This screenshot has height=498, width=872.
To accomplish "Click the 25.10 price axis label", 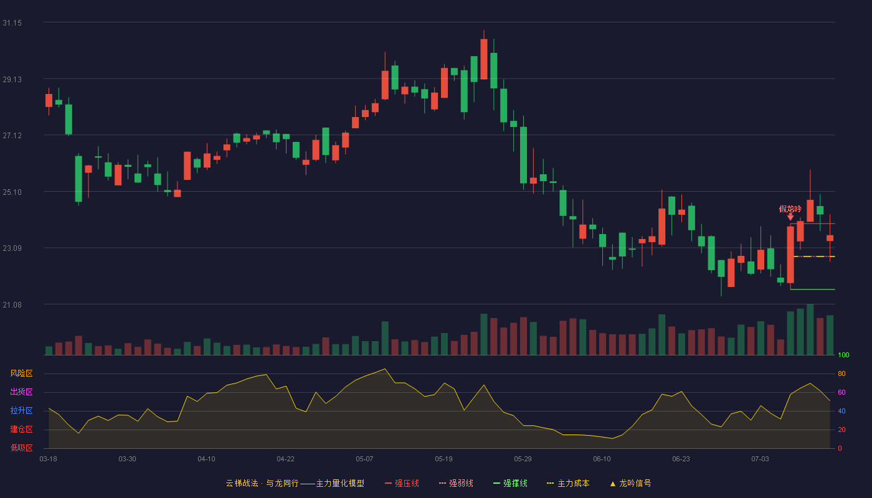I will click(12, 192).
